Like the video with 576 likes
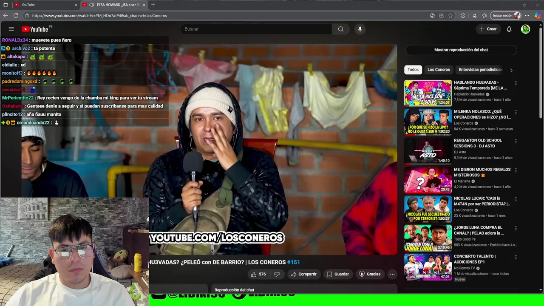Image resolution: width=544 pixels, height=306 pixels. 258,274
